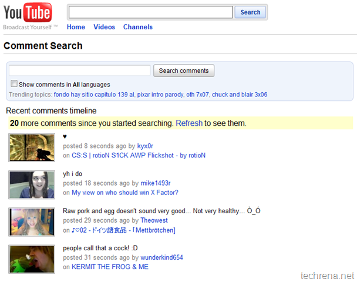Viewport: 357px width, 282px height.
Task: Open trending topic pixar intro parody
Action: tap(160, 95)
